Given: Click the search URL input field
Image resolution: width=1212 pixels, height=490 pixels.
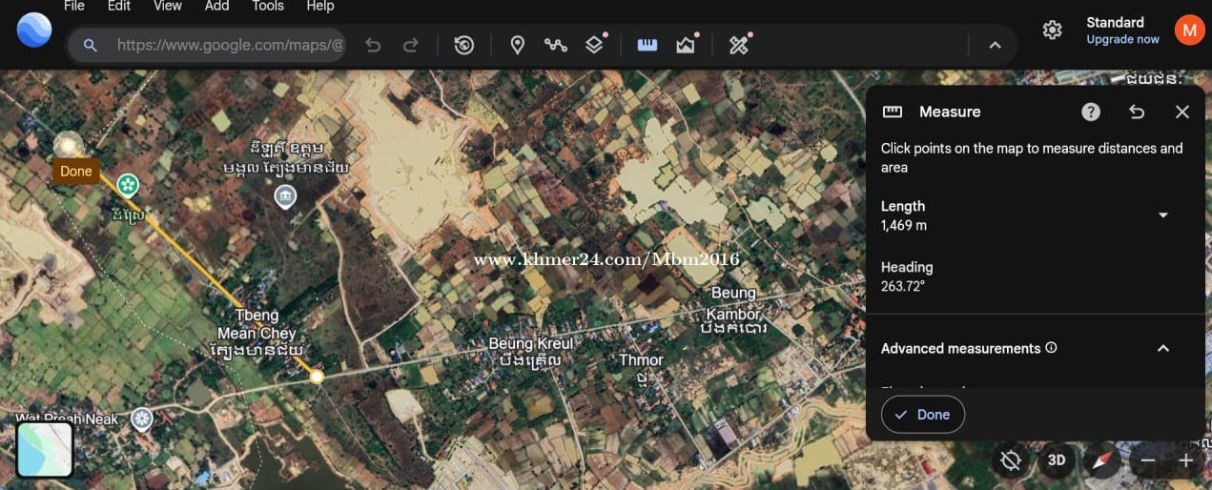Looking at the screenshot, I should (x=229, y=45).
